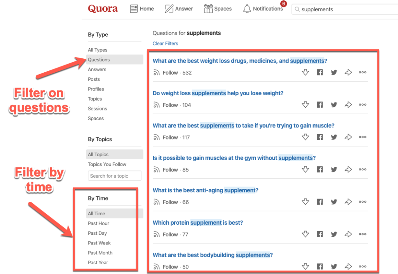
Task: Select All Topics filter
Action: click(x=115, y=155)
